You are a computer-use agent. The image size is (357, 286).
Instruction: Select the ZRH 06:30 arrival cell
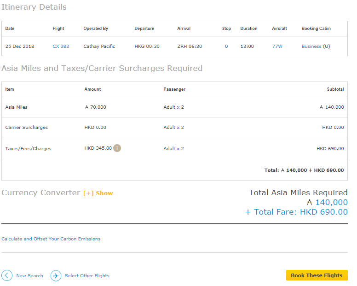(x=190, y=46)
